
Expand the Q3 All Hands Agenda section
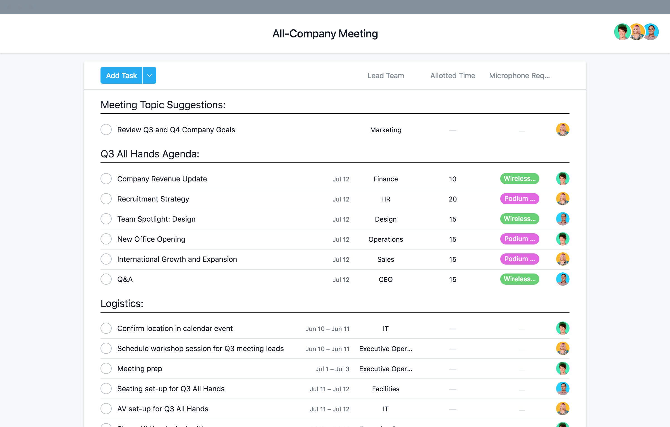point(149,154)
